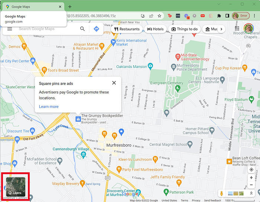Click Send feedback in the footer
Screen dimensions: 260x202
click(212, 201)
